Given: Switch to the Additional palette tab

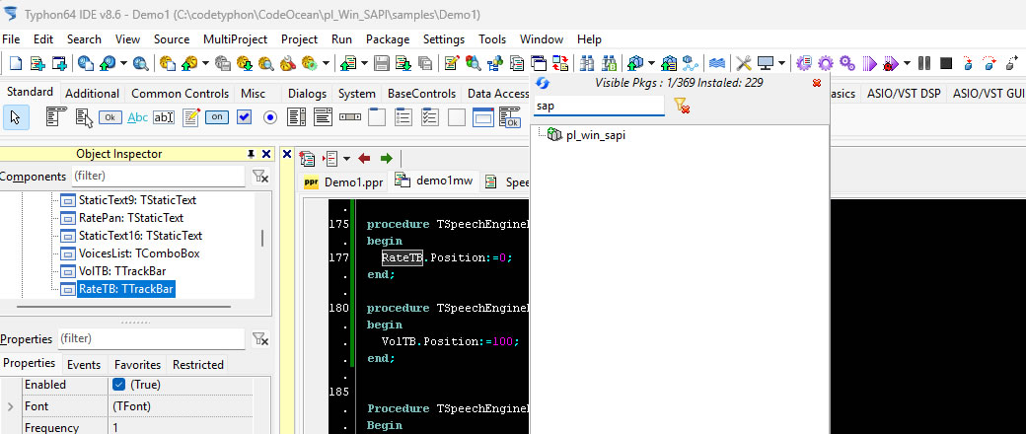Looking at the screenshot, I should tap(93, 94).
